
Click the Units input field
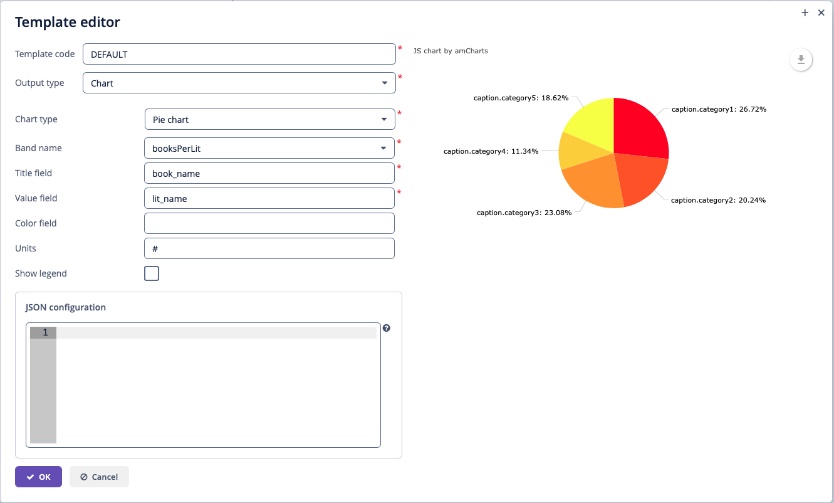point(269,248)
